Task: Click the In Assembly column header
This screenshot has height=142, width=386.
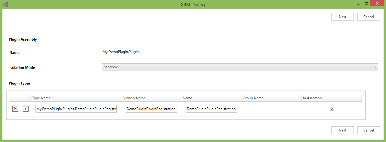Action: pyautogui.click(x=331, y=98)
